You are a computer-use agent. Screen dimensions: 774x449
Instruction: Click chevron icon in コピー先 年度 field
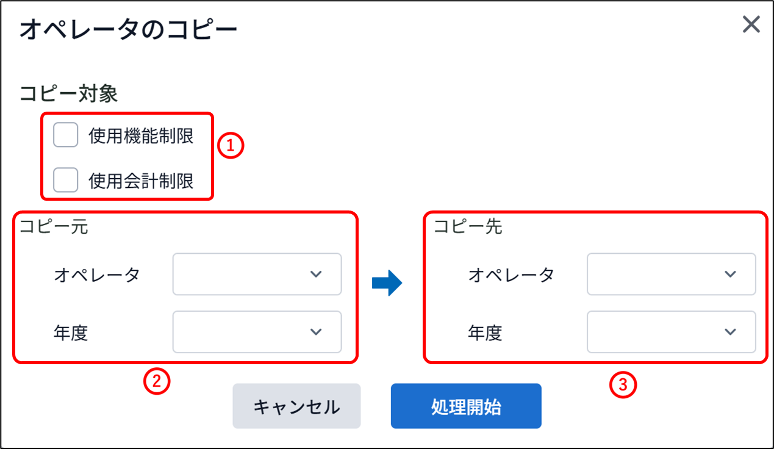(x=730, y=332)
